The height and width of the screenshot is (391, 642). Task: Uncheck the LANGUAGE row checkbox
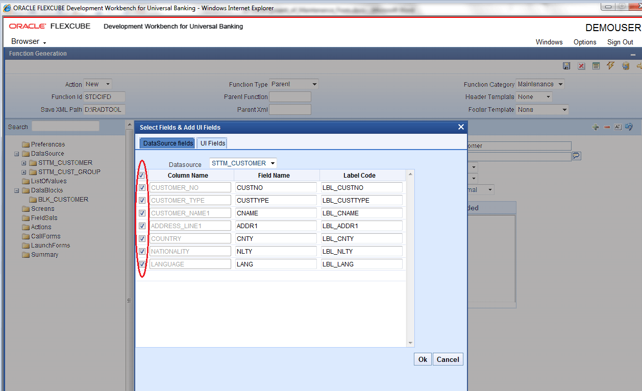pos(142,264)
